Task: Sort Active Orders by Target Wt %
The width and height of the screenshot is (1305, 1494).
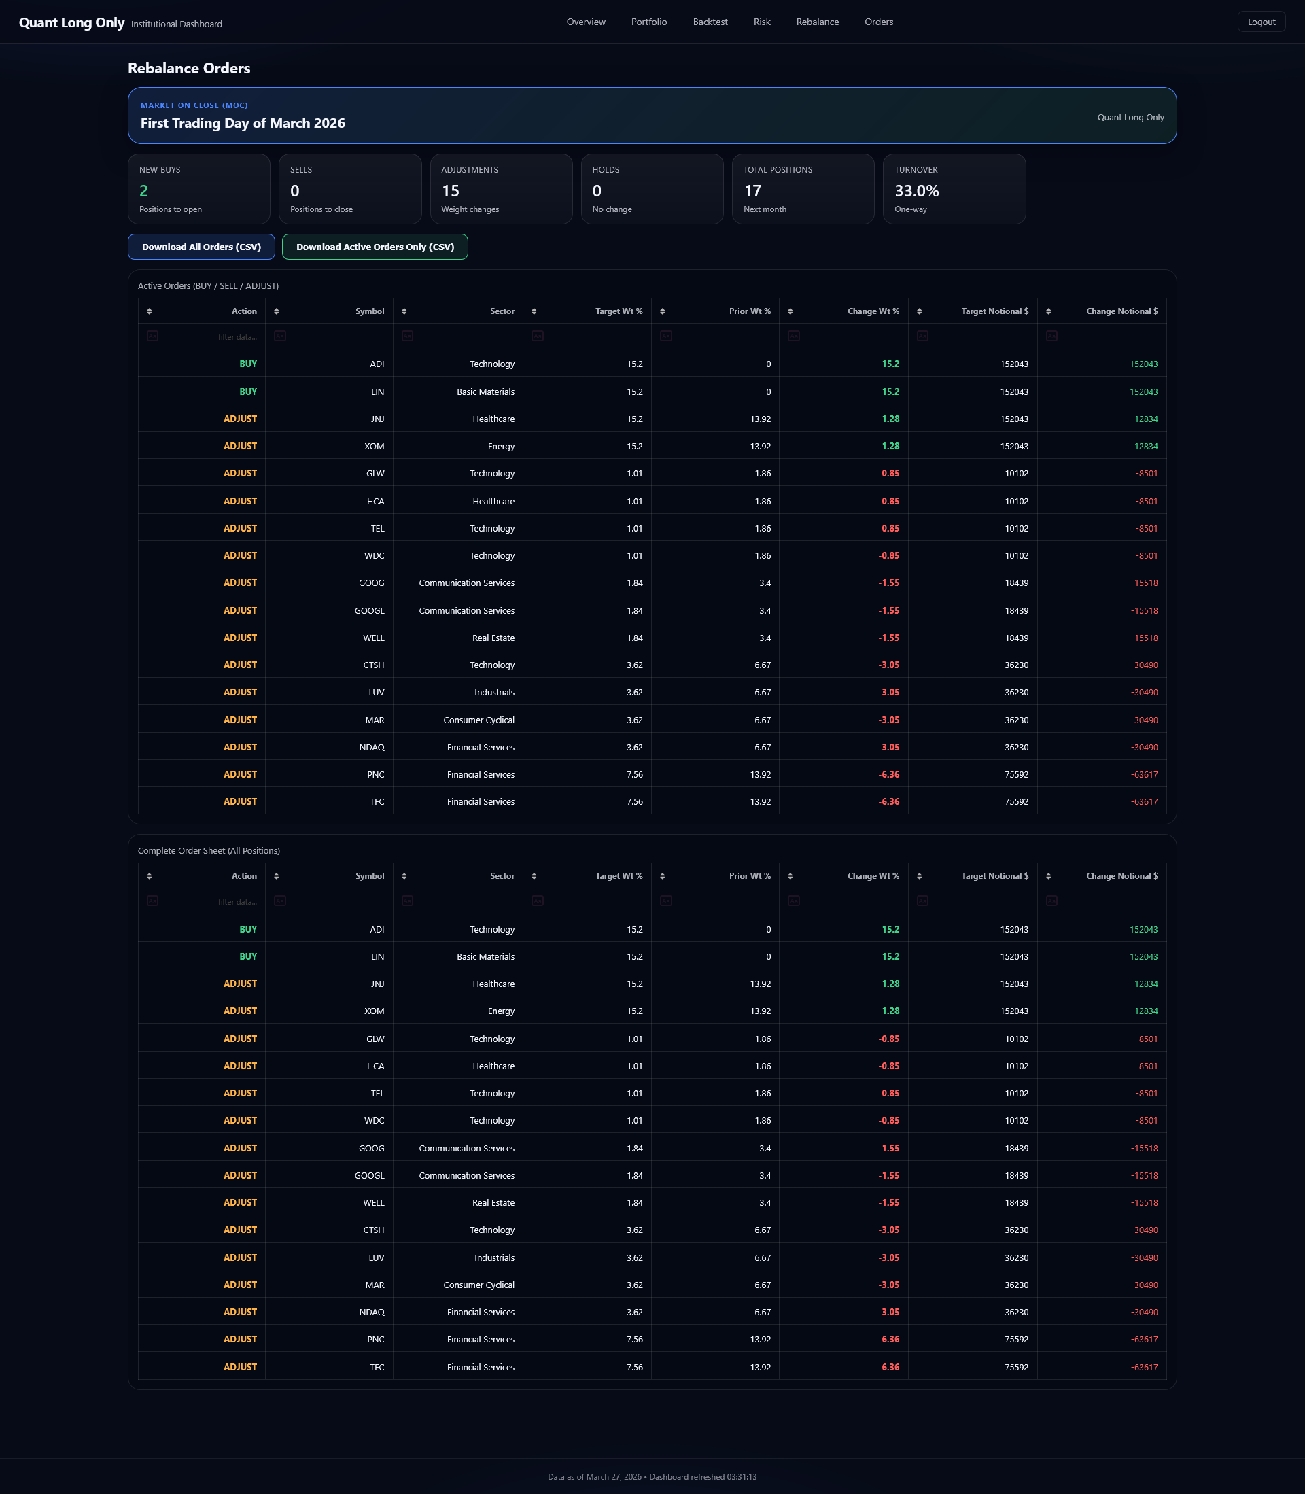Action: tap(534, 311)
